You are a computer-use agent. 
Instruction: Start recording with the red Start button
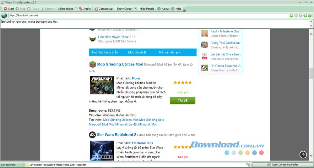click(9, 9)
